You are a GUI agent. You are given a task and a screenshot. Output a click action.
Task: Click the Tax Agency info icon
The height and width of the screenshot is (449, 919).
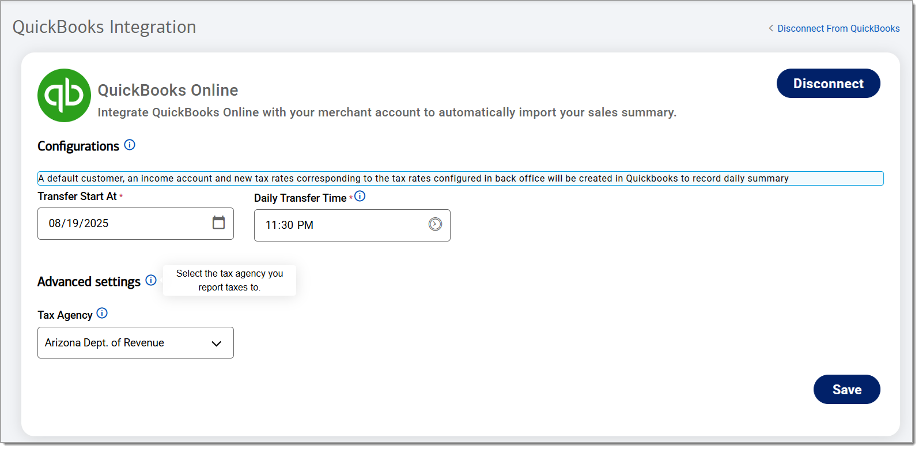[102, 313]
